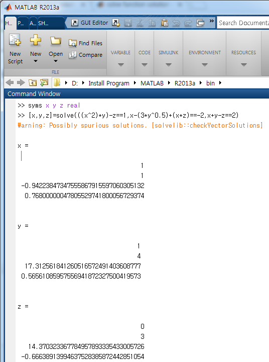
Task: Expand subfolders after the bin path segment
Action: coord(220,82)
